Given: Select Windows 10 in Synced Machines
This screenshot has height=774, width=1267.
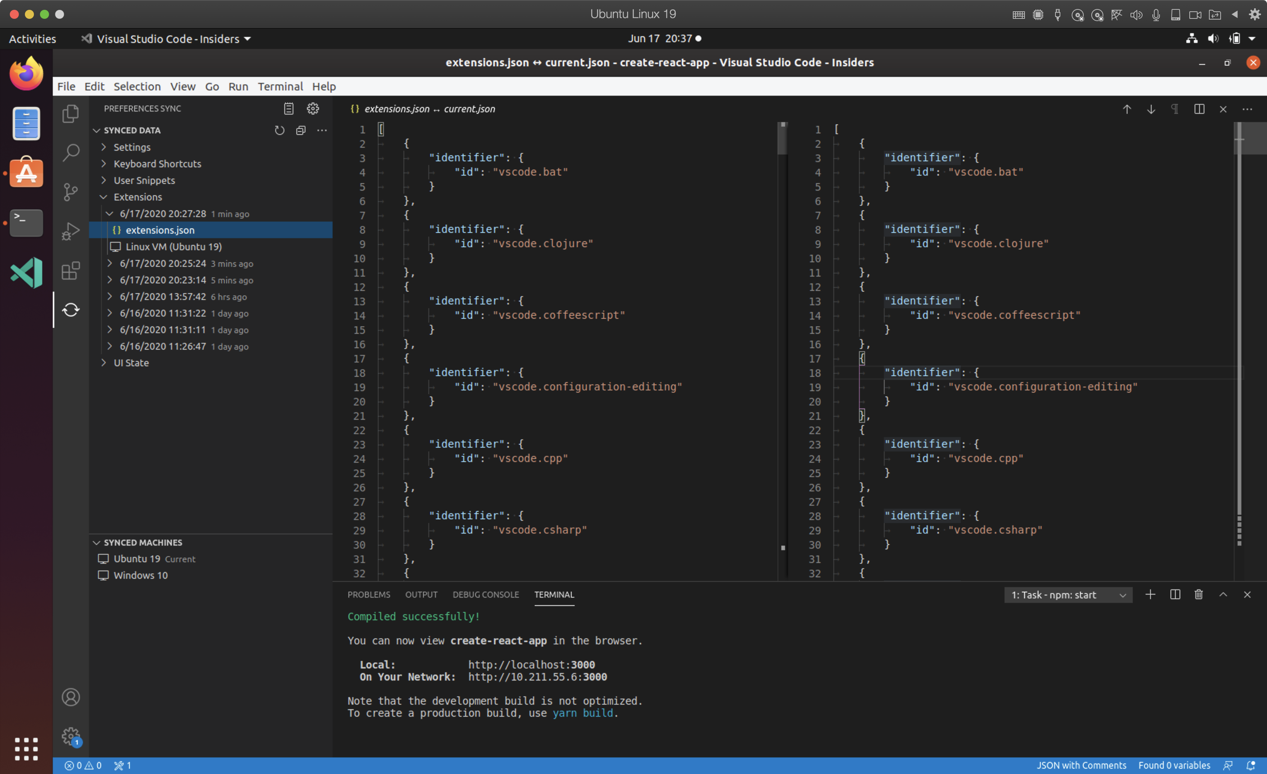Looking at the screenshot, I should click(x=140, y=575).
